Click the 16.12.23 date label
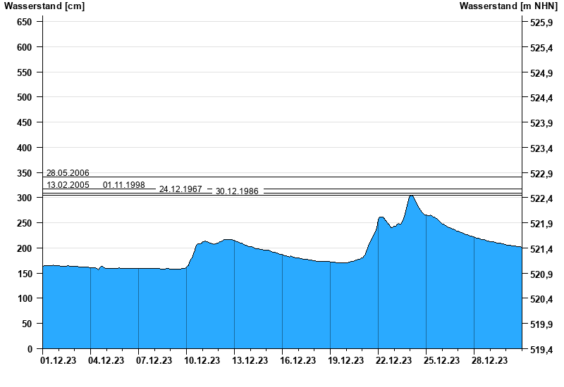Viewport: 564px width, 387px height. [x=298, y=360]
